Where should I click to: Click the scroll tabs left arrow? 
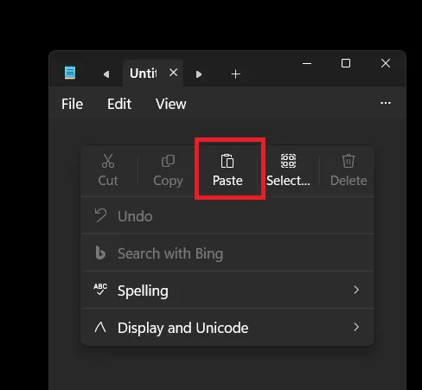click(x=106, y=74)
